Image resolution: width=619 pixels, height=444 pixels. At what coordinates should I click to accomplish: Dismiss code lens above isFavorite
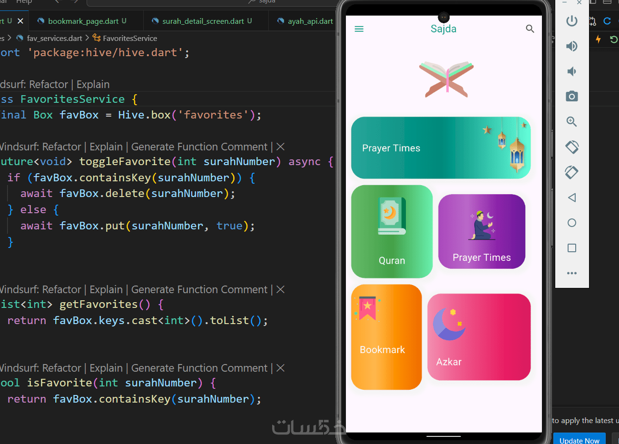(x=281, y=368)
